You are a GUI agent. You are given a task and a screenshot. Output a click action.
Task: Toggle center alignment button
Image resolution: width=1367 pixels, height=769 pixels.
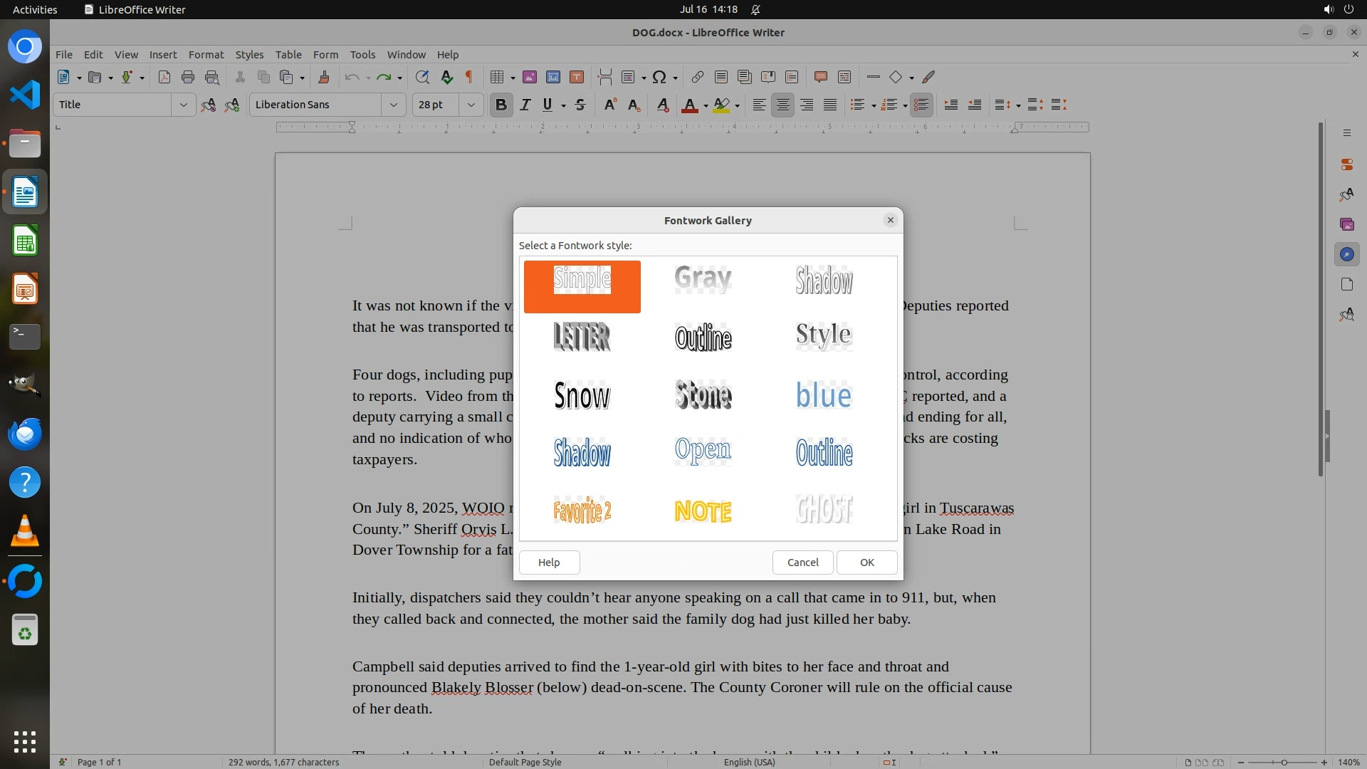pos(782,105)
